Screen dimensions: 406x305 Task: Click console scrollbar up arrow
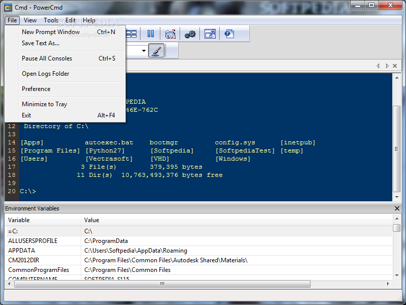point(397,78)
